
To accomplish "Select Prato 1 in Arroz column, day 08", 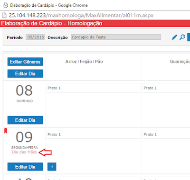I will point(94,88).
